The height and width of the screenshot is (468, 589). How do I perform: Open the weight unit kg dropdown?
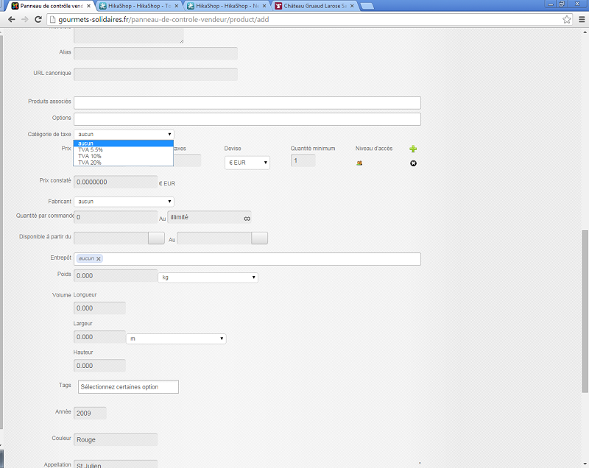point(208,277)
